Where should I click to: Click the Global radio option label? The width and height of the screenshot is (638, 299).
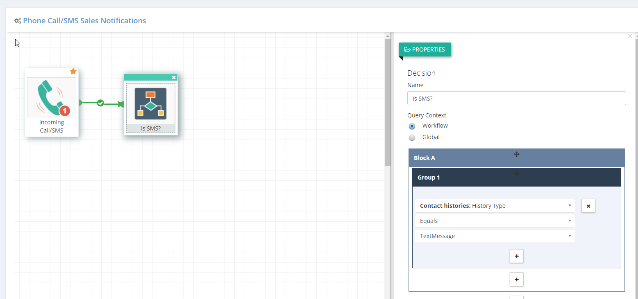tap(431, 137)
